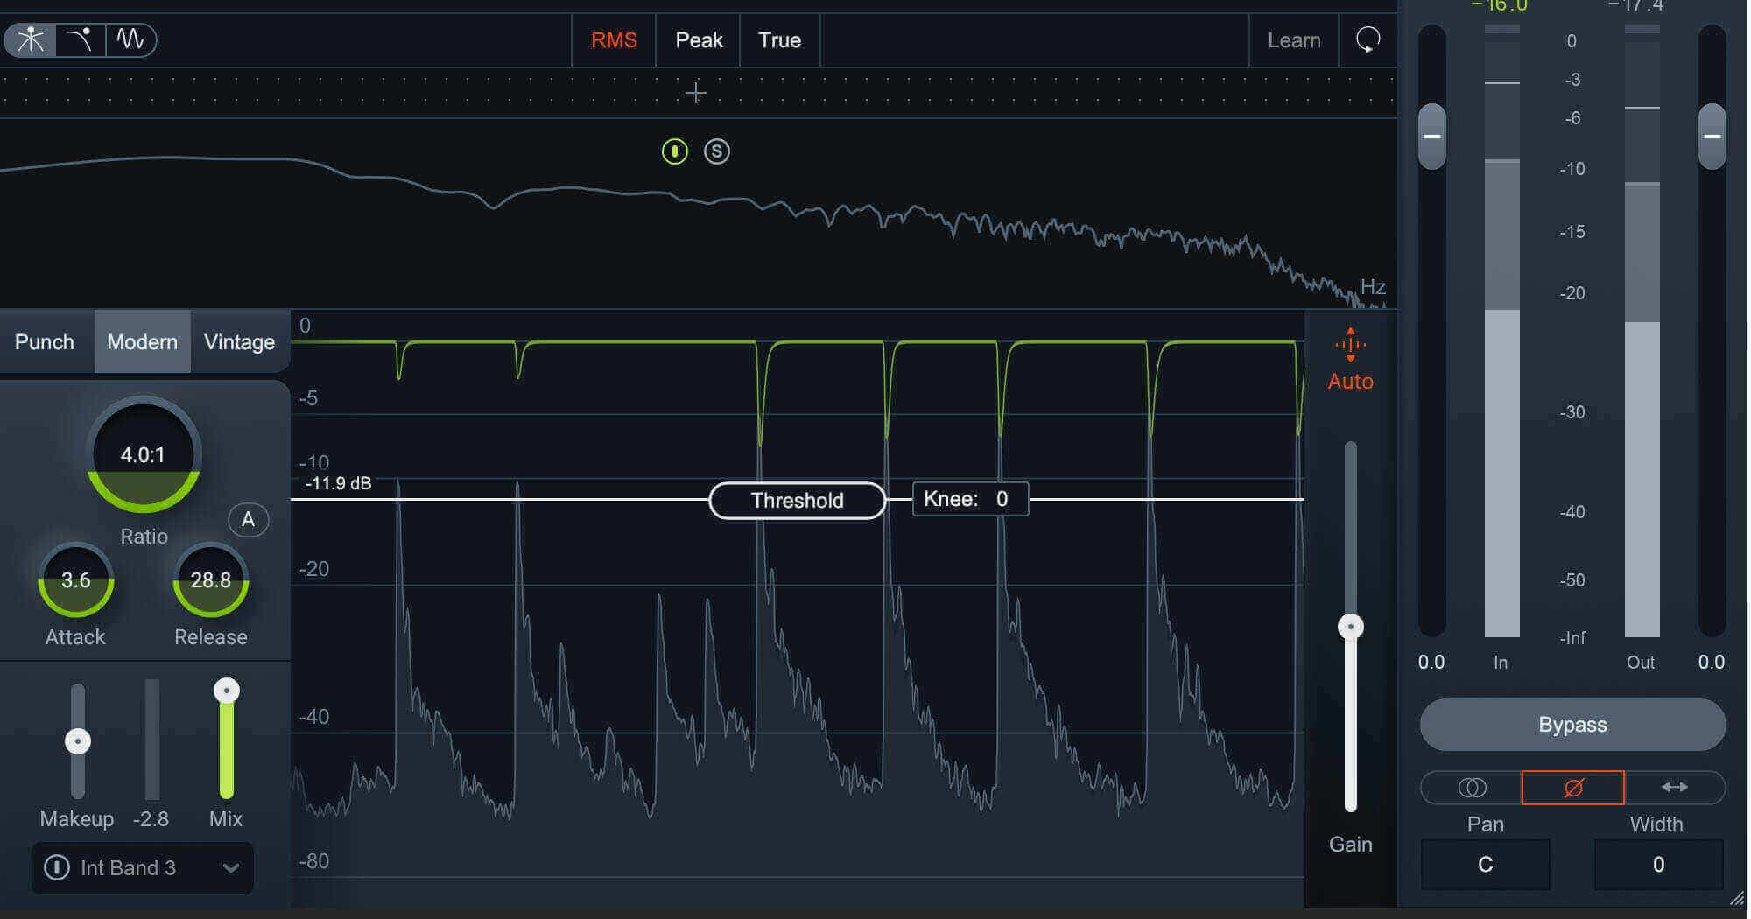Image resolution: width=1751 pixels, height=919 pixels.
Task: Click the Width value field 0
Action: [x=1658, y=865]
